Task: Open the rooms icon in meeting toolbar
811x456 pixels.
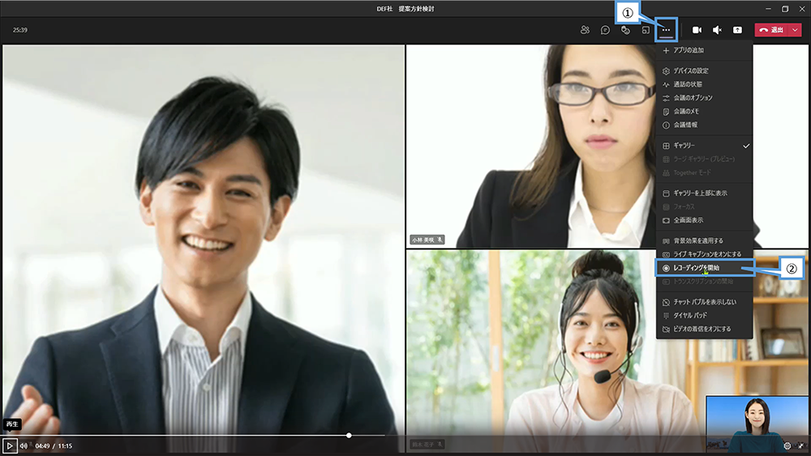Action: tap(646, 30)
